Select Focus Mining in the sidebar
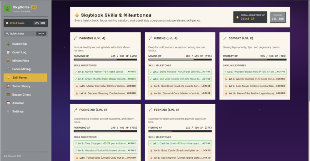Image resolution: width=310 pixels, height=161 pixels. pyautogui.click(x=25, y=69)
